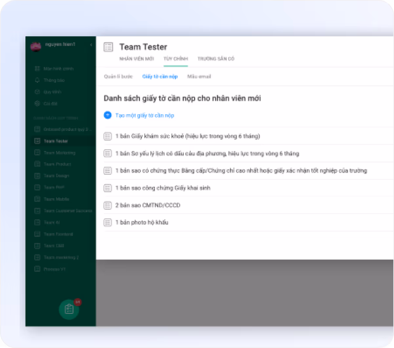Click the floating clipboard button in the sidebar

[x=69, y=309]
